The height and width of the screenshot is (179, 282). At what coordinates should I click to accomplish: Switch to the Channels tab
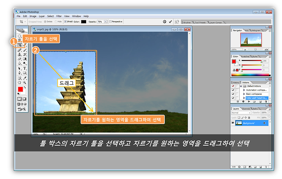pyautogui.click(x=246, y=109)
